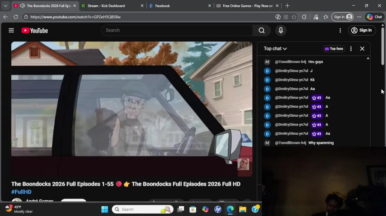The image size is (386, 216).
Task: Favorite this page with the star icon
Action: [294, 17]
